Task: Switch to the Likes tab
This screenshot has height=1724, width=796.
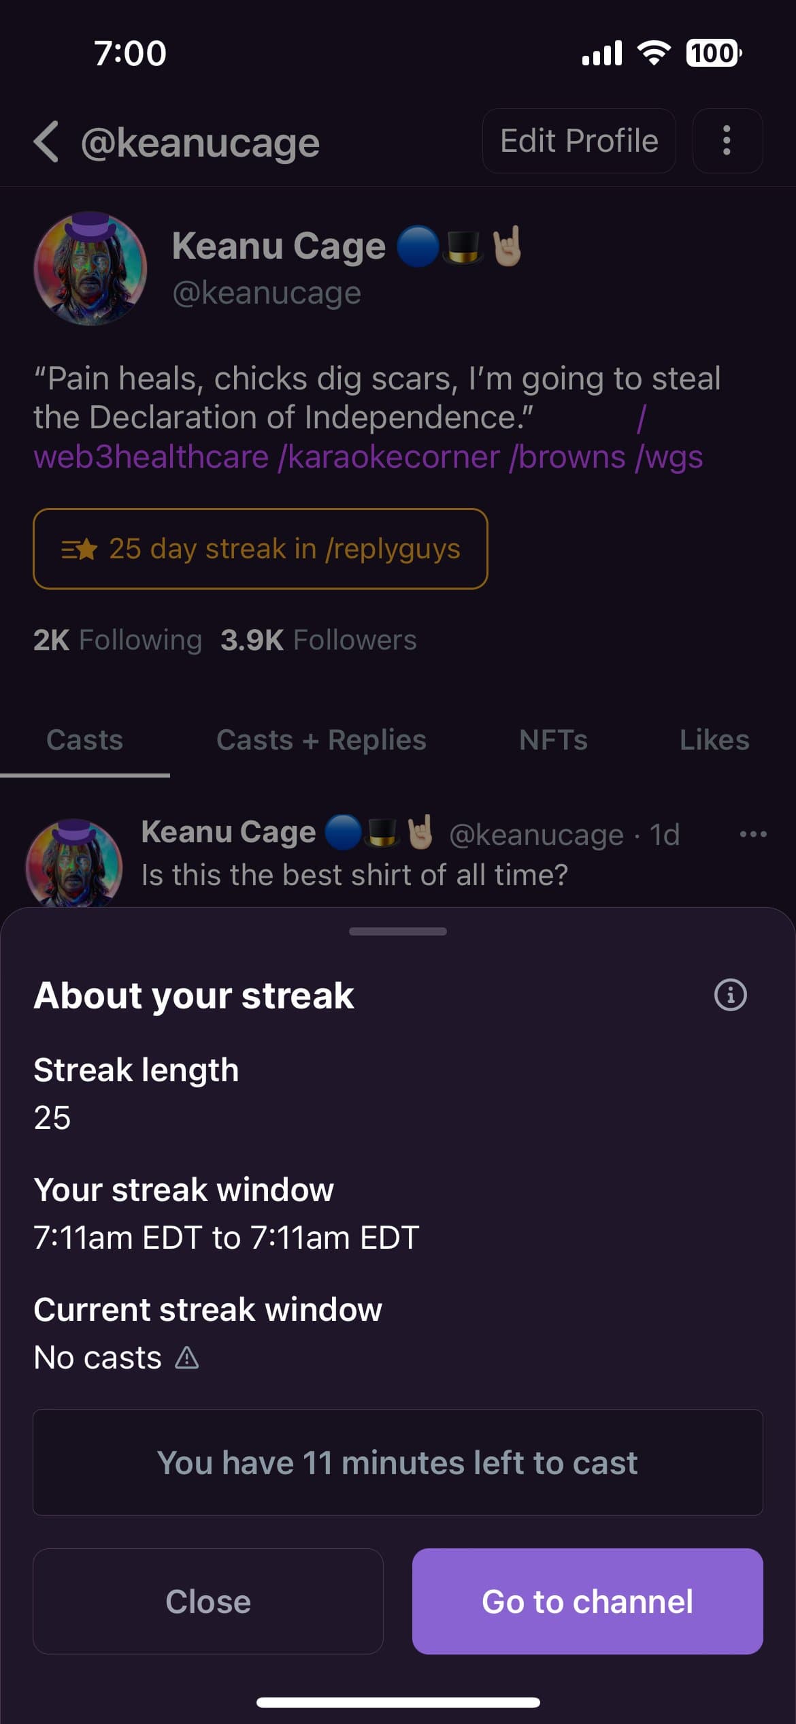Action: tap(714, 740)
